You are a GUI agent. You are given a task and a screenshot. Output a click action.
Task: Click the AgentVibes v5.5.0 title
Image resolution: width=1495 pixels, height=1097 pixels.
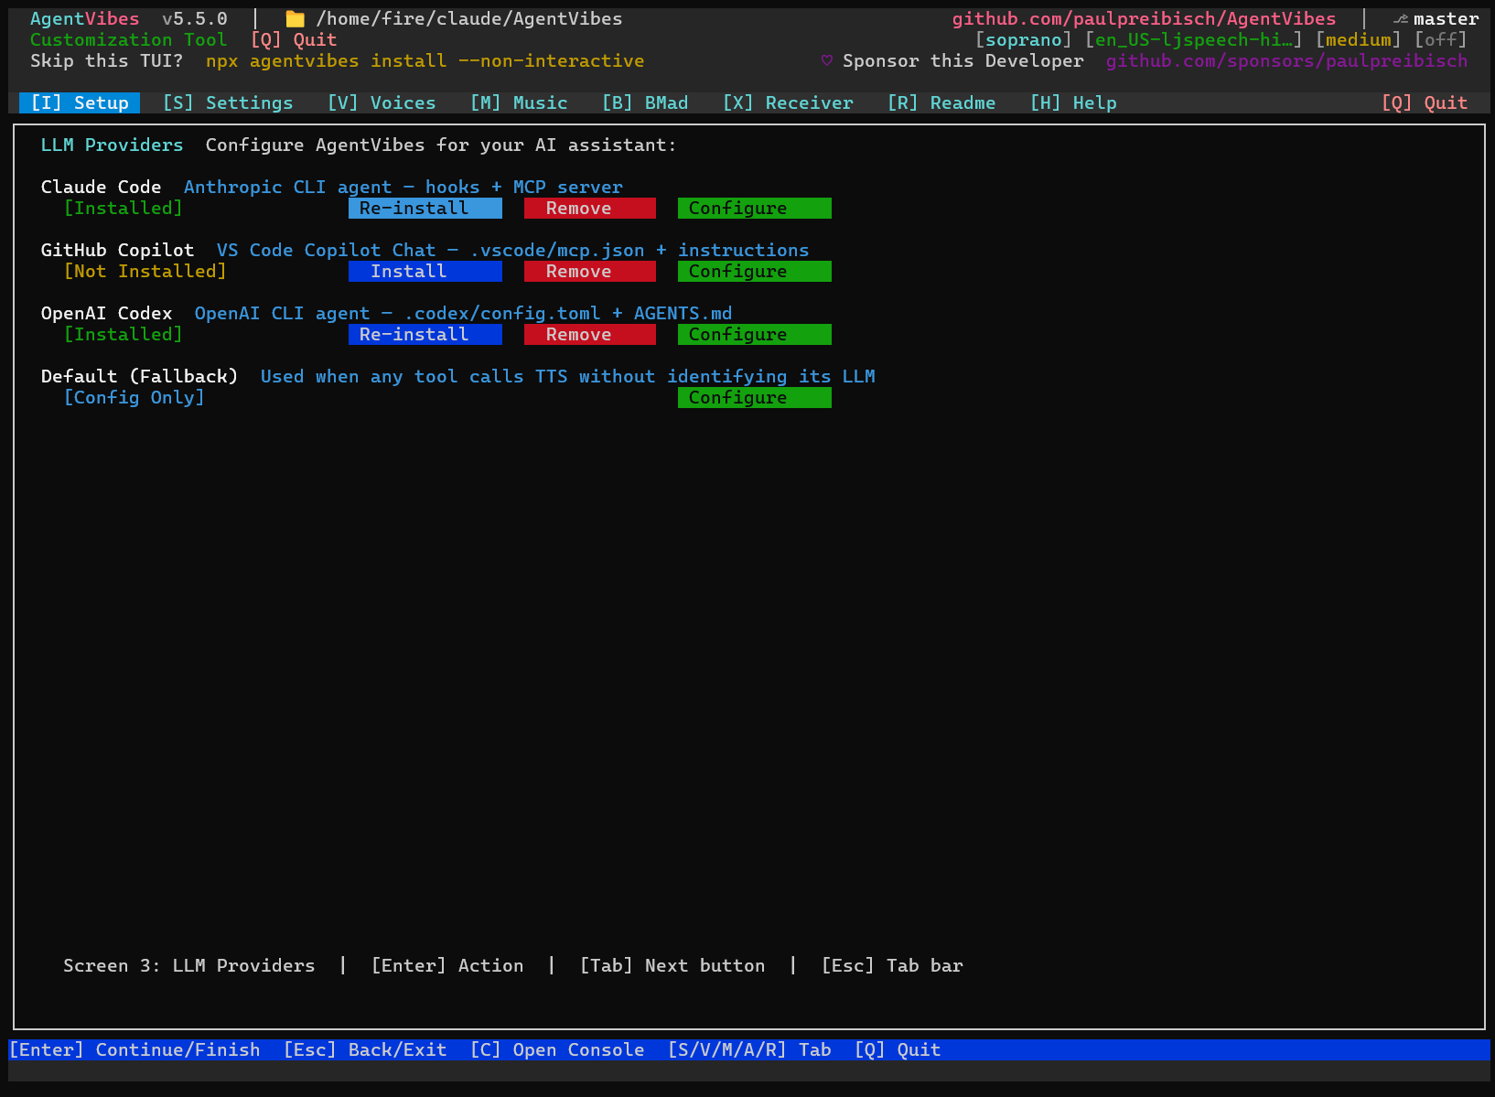click(129, 19)
